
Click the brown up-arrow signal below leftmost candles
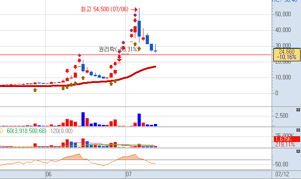(35, 90)
